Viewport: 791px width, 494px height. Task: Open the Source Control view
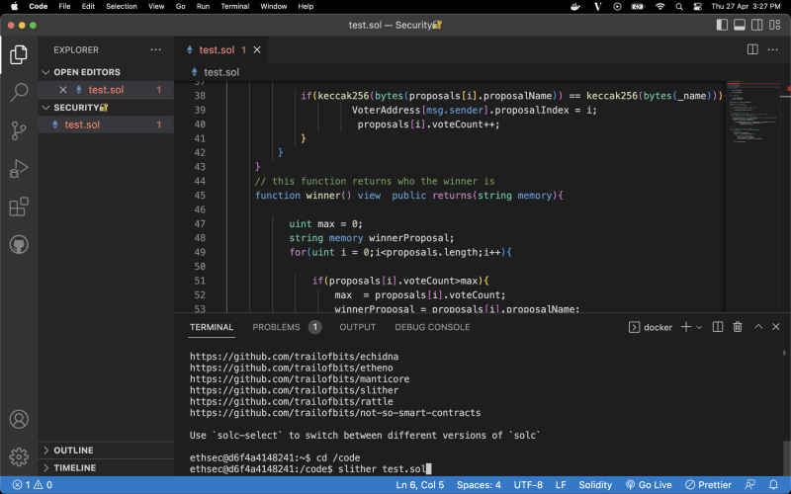[x=19, y=130]
